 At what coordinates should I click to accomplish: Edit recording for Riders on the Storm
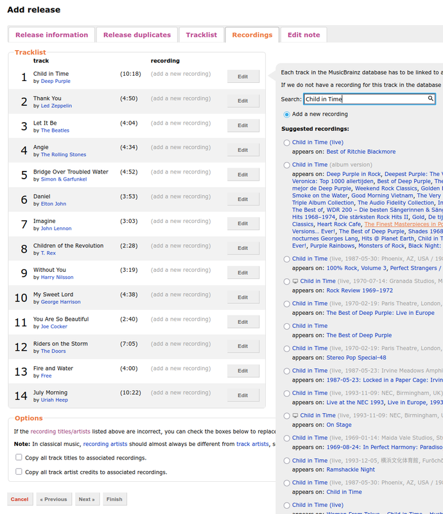tap(243, 346)
